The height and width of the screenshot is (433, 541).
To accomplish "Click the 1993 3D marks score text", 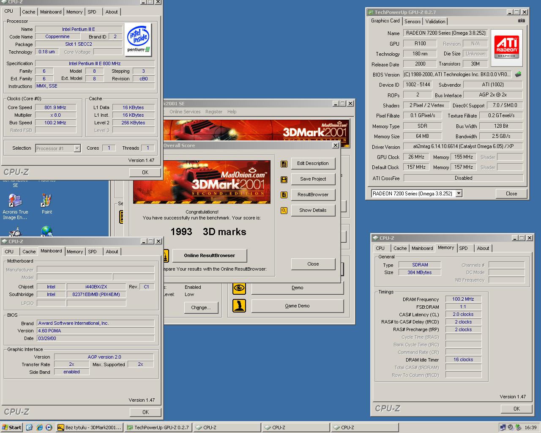I will [208, 232].
